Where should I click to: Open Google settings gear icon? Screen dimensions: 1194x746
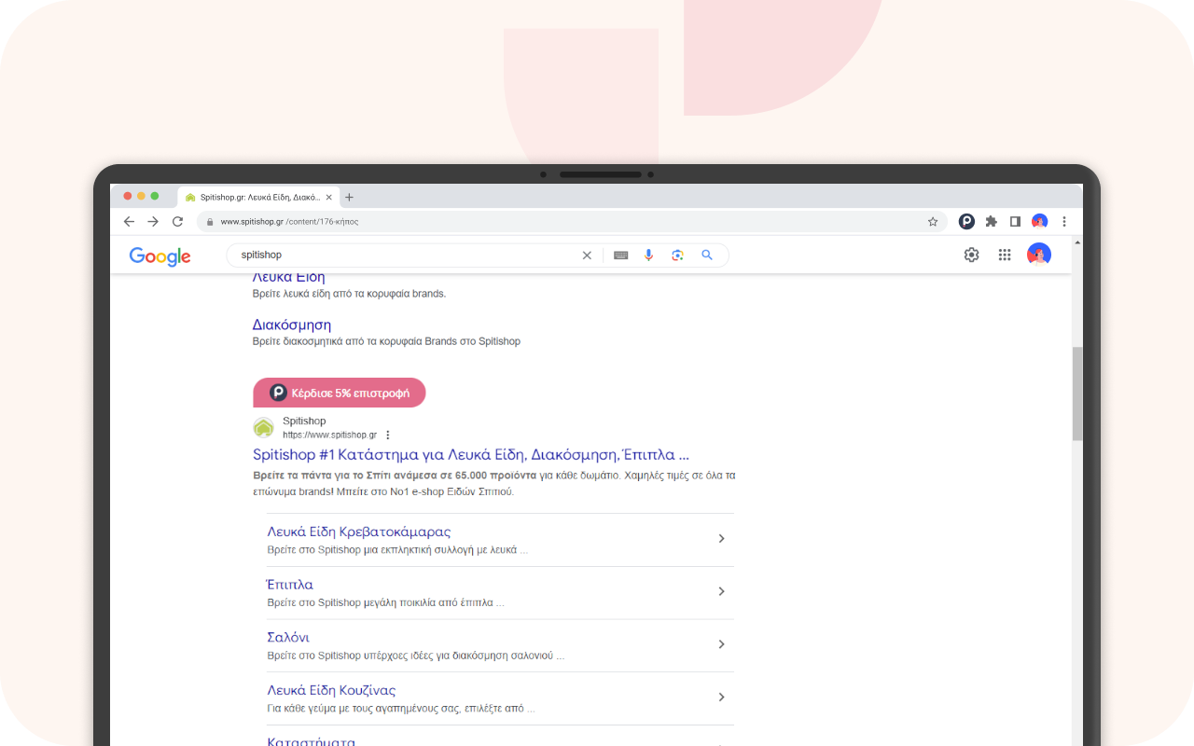click(972, 255)
